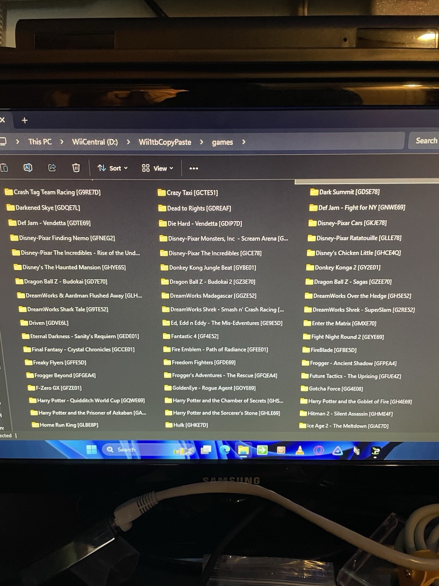This screenshot has width=439, height=586.
Task: Select Driven [GDVE6L] folder
Action: click(45, 323)
